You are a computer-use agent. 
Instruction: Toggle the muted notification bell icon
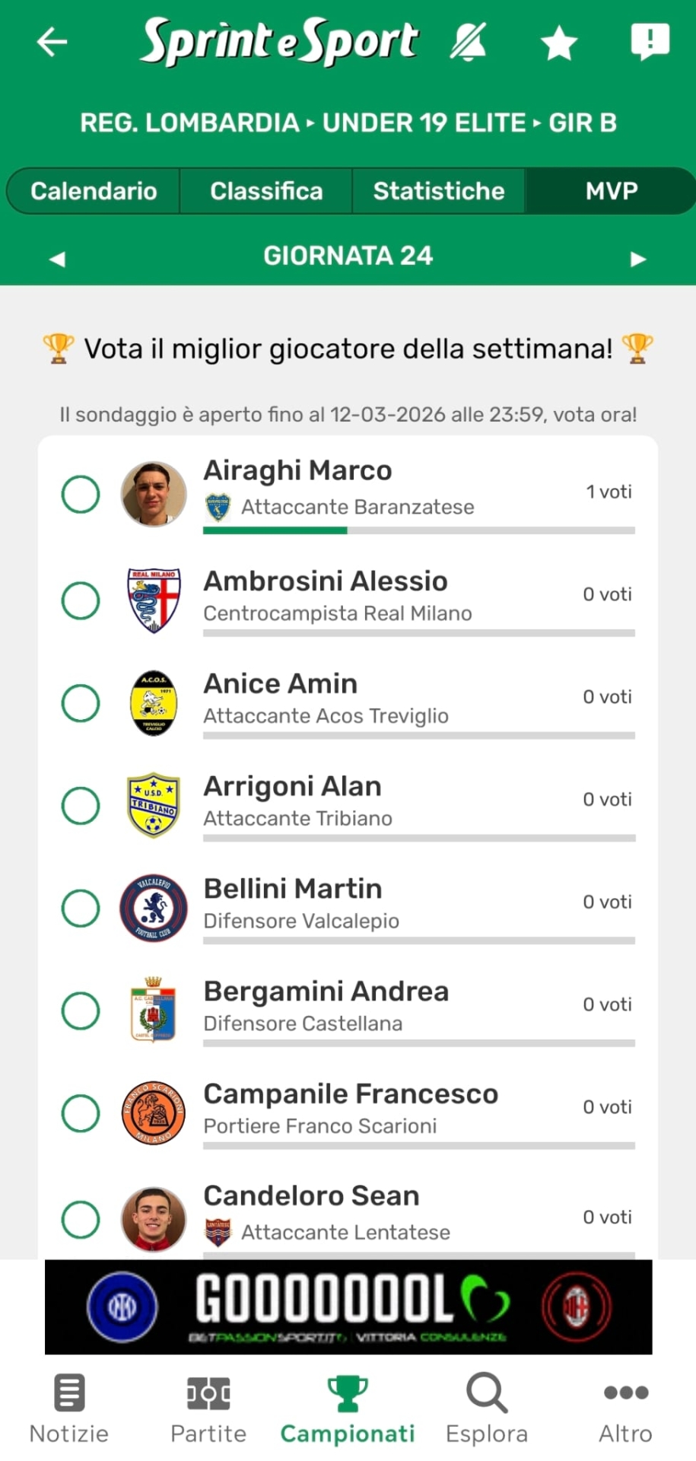468,42
